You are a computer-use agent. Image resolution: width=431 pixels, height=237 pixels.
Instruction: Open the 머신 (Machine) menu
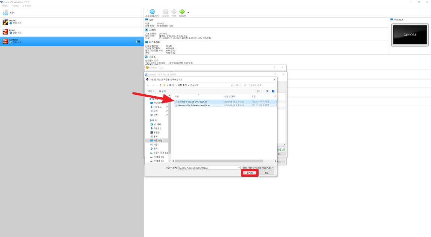(x=15, y=6)
